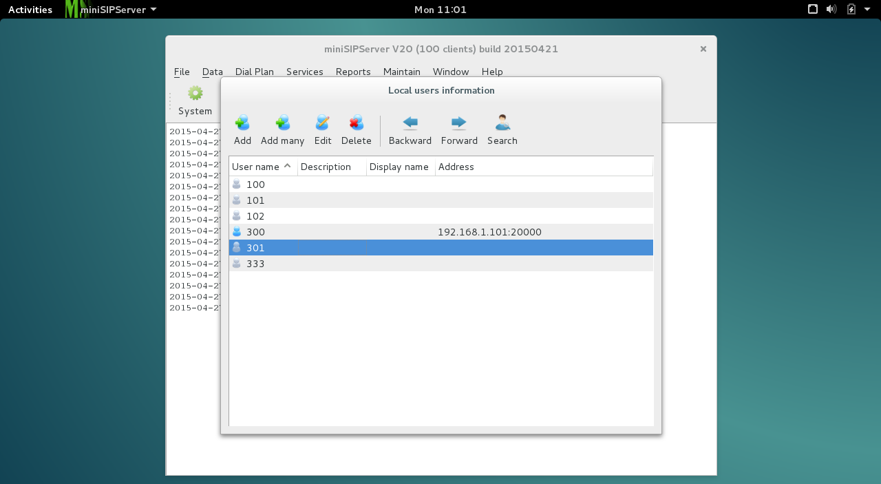Expand the system menu arrow in top bar
881x484 pixels.
867,10
